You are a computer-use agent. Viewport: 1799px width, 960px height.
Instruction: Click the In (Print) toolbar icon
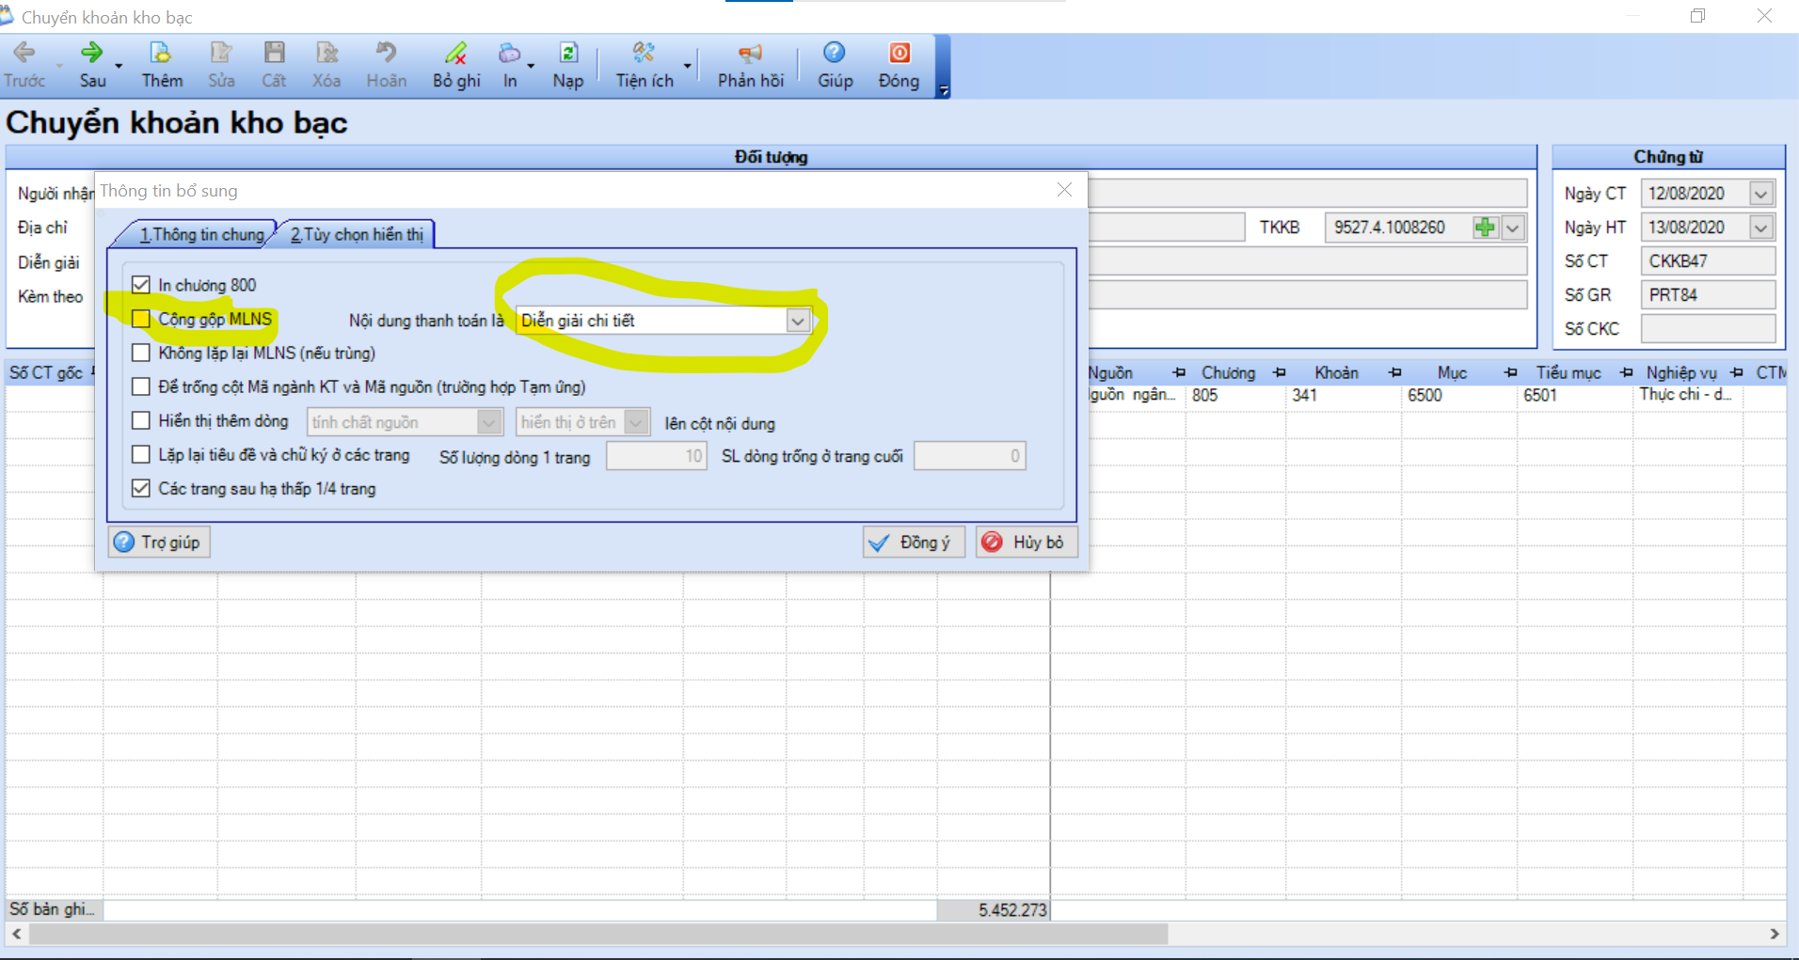pyautogui.click(x=509, y=54)
